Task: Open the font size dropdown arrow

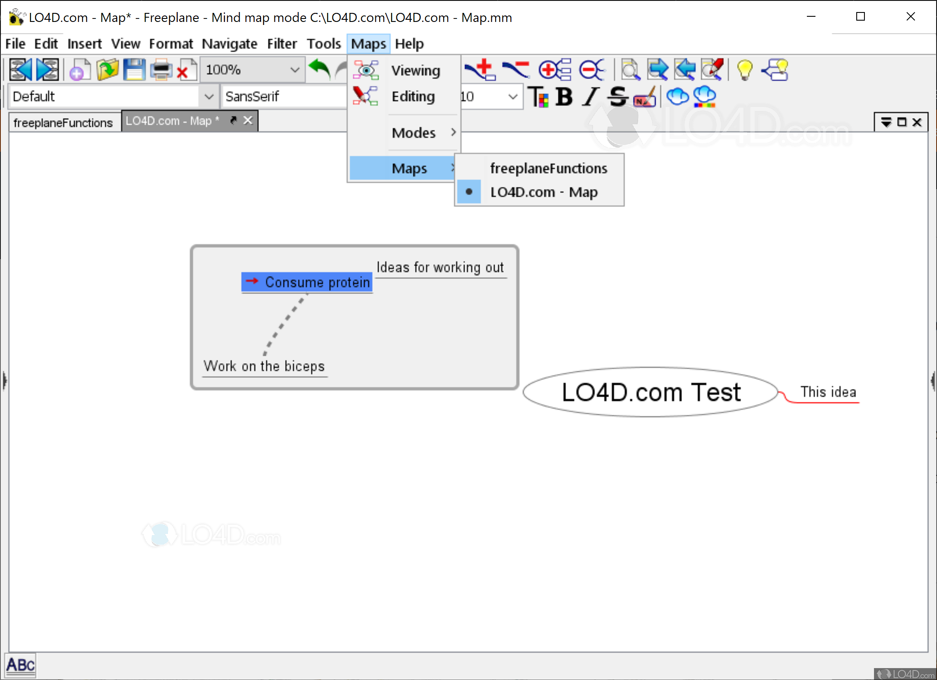Action: pyautogui.click(x=513, y=96)
